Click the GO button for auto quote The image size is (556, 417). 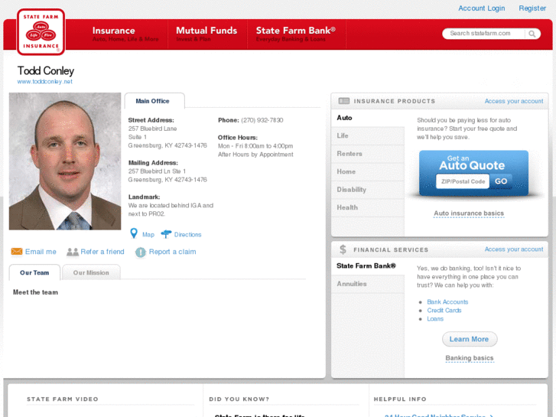point(501,181)
